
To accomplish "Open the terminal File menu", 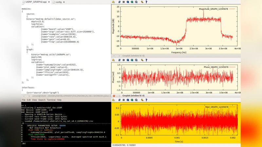I will pyautogui.click(x=24, y=100).
